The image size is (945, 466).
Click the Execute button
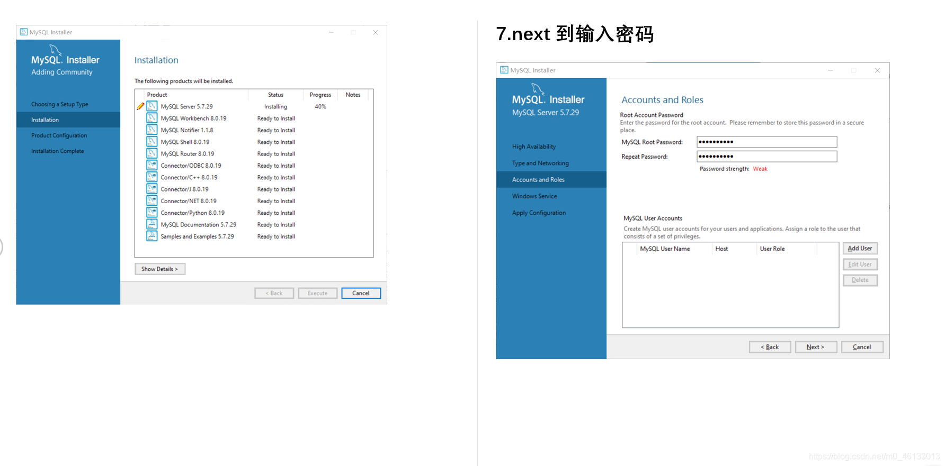(x=318, y=293)
